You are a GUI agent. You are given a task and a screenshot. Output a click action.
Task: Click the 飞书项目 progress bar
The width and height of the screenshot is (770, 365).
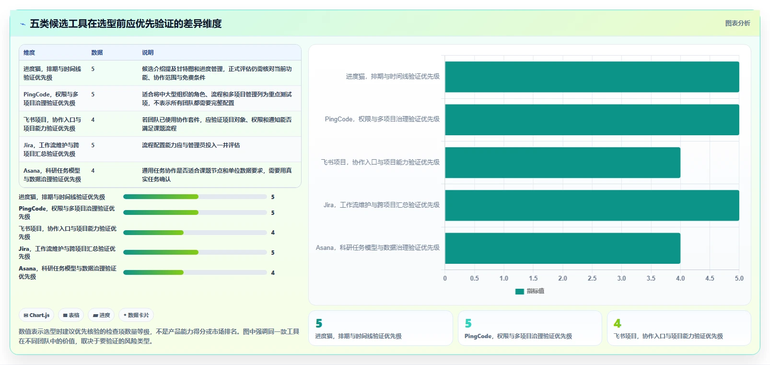[195, 233]
